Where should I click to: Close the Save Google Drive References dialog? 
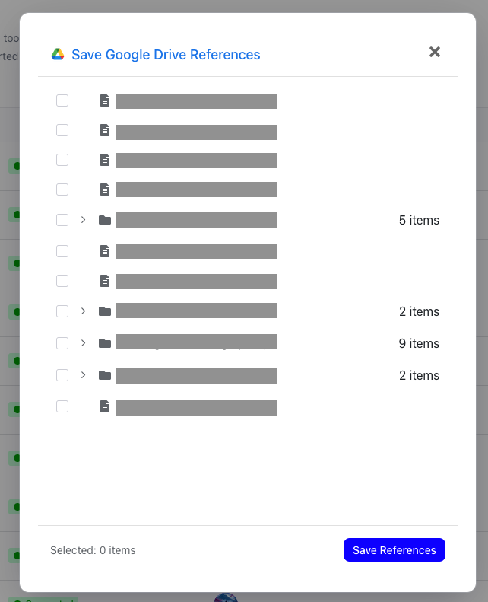pos(435,52)
